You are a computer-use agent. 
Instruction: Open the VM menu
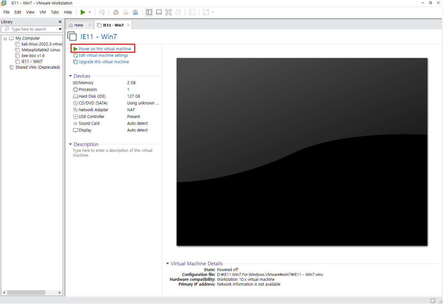[x=43, y=12]
